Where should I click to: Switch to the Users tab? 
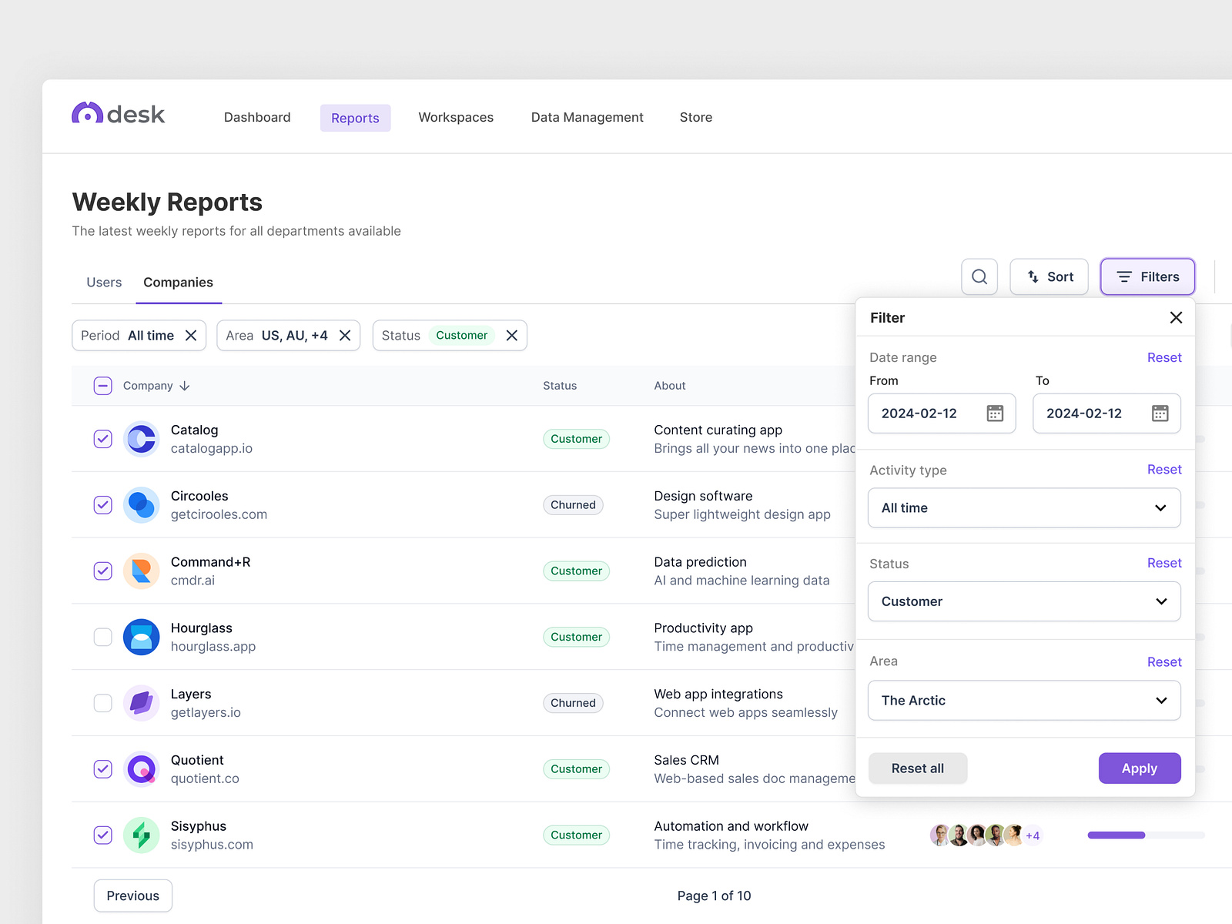pyautogui.click(x=104, y=283)
